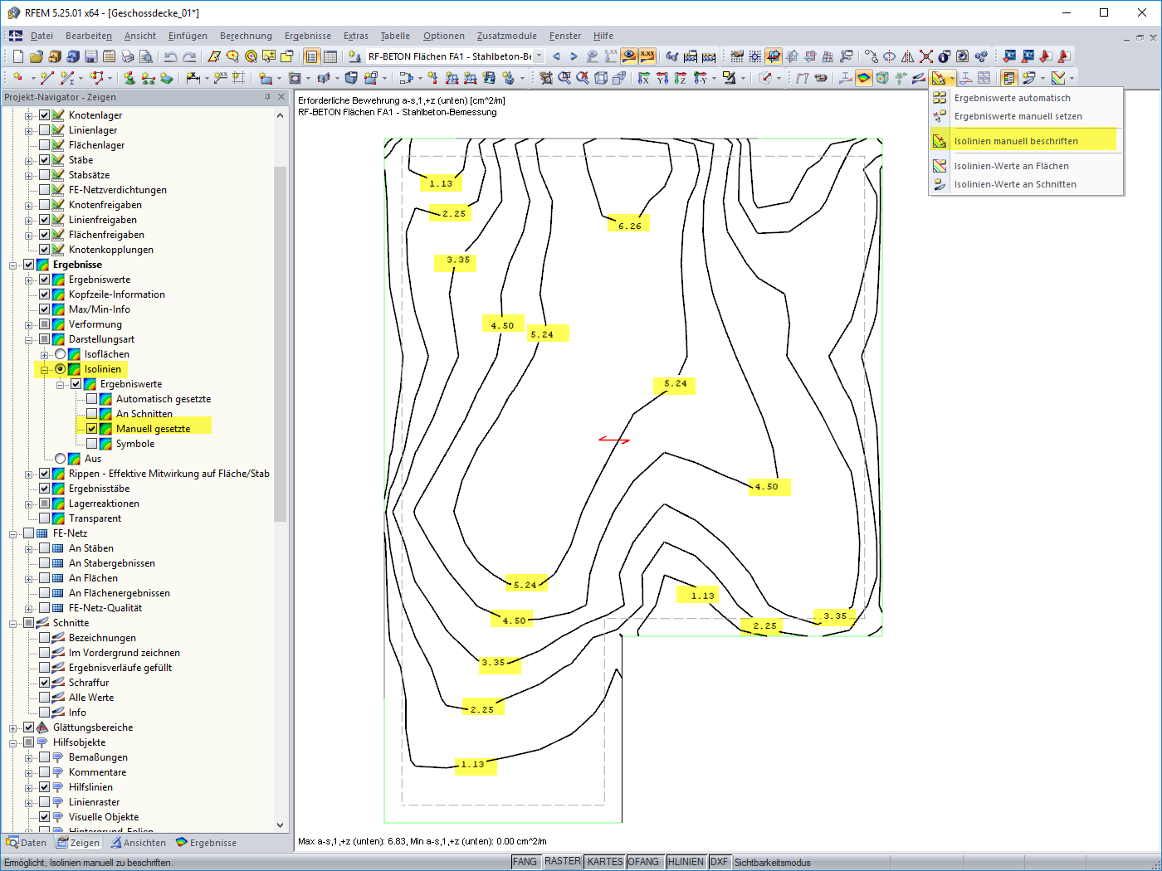Select the Aus radio button
Image resolution: width=1162 pixels, height=871 pixels.
(x=61, y=459)
